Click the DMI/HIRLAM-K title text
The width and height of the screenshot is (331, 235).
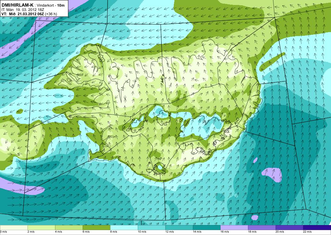click(x=17, y=5)
